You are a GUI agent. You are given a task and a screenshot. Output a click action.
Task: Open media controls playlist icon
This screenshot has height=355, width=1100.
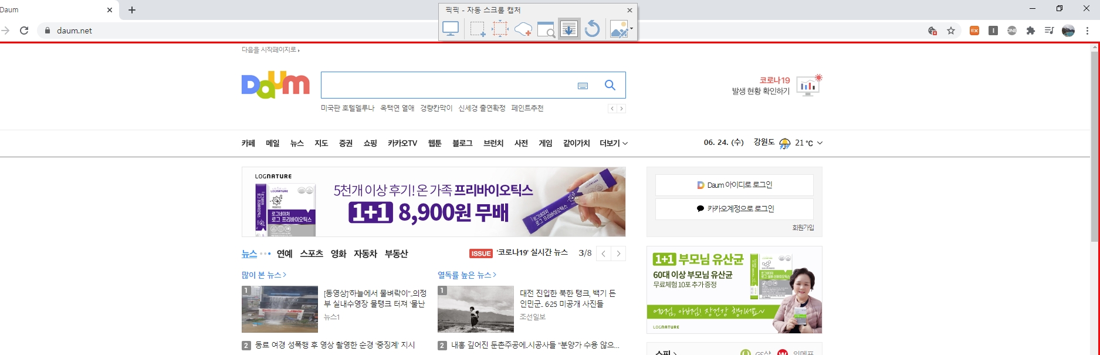pyautogui.click(x=1050, y=31)
